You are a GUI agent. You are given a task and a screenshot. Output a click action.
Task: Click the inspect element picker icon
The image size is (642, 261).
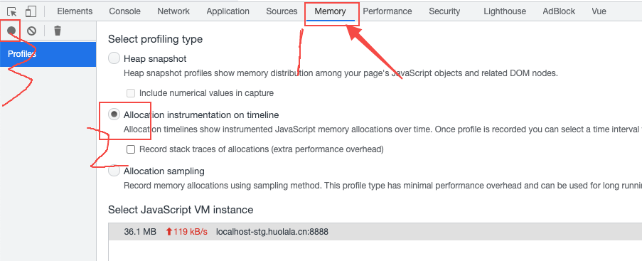(x=12, y=11)
